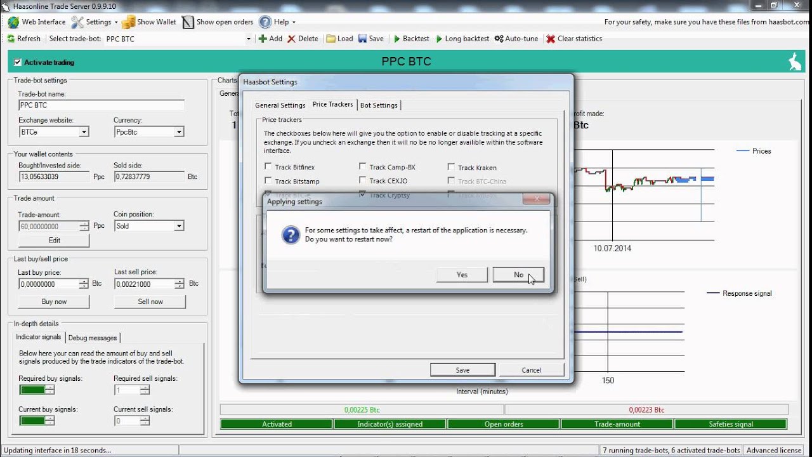Click the green Activated status bar
812x457 pixels.
tap(277, 424)
